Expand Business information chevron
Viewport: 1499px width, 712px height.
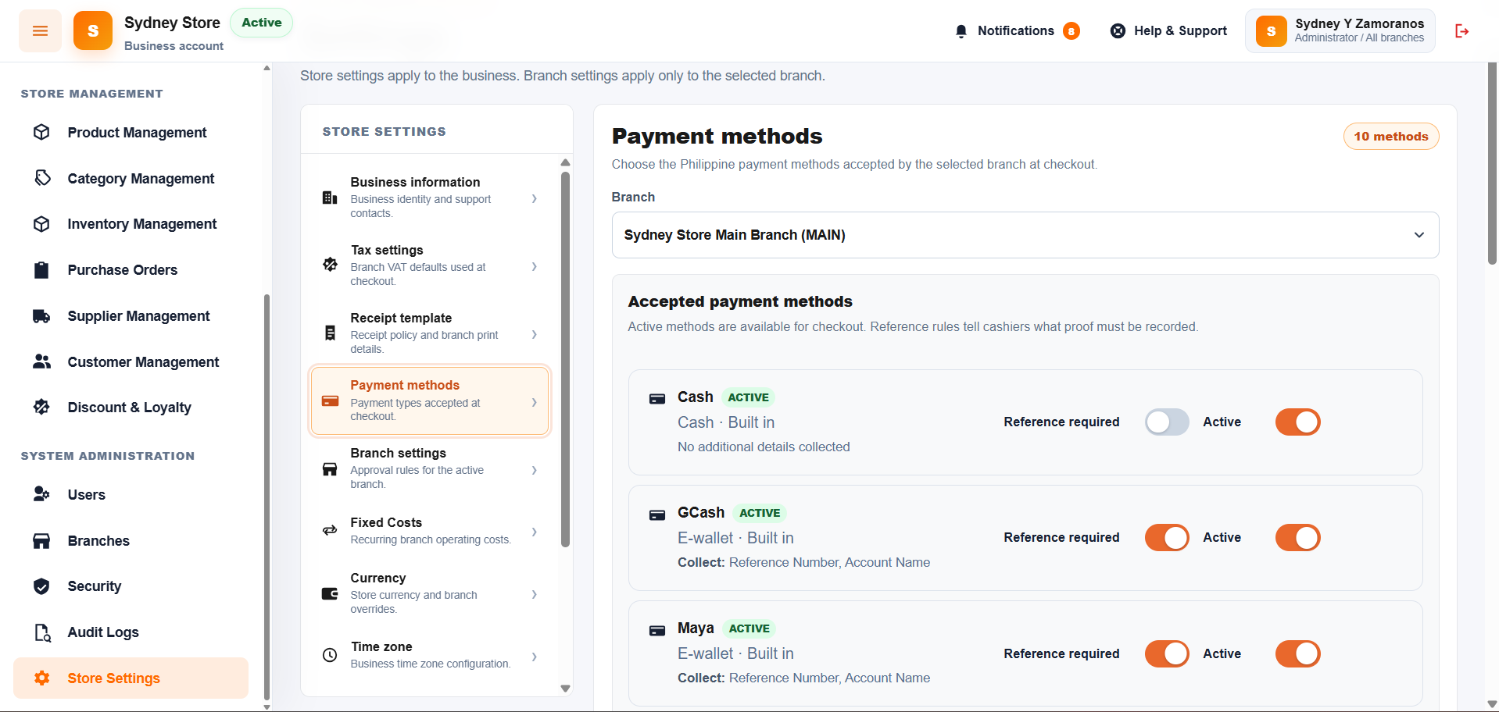[x=534, y=198]
